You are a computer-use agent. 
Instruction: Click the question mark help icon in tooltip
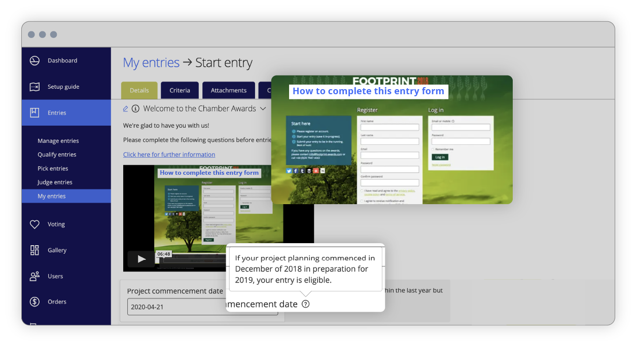pyautogui.click(x=305, y=304)
